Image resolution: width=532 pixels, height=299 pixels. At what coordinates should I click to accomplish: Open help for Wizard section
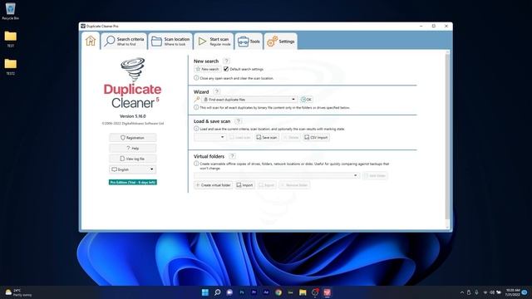(x=217, y=91)
